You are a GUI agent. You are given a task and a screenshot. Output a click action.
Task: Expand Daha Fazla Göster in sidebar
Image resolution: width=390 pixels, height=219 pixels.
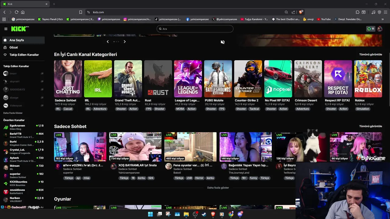coord(13,113)
